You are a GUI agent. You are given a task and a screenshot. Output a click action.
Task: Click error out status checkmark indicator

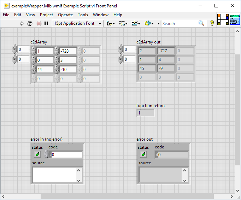point(143,154)
